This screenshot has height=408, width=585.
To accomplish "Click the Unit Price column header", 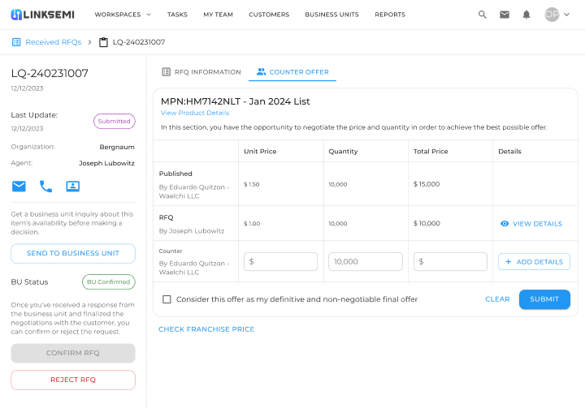I will click(260, 152).
